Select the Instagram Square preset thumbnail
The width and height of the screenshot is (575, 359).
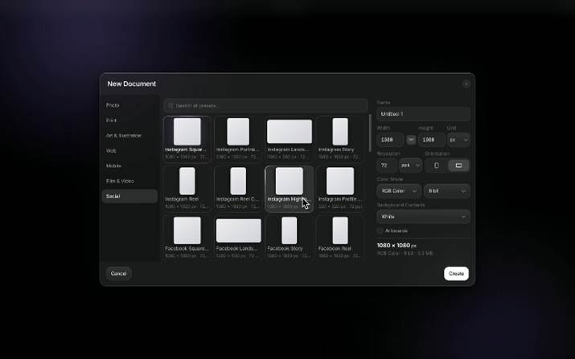pyautogui.click(x=187, y=132)
